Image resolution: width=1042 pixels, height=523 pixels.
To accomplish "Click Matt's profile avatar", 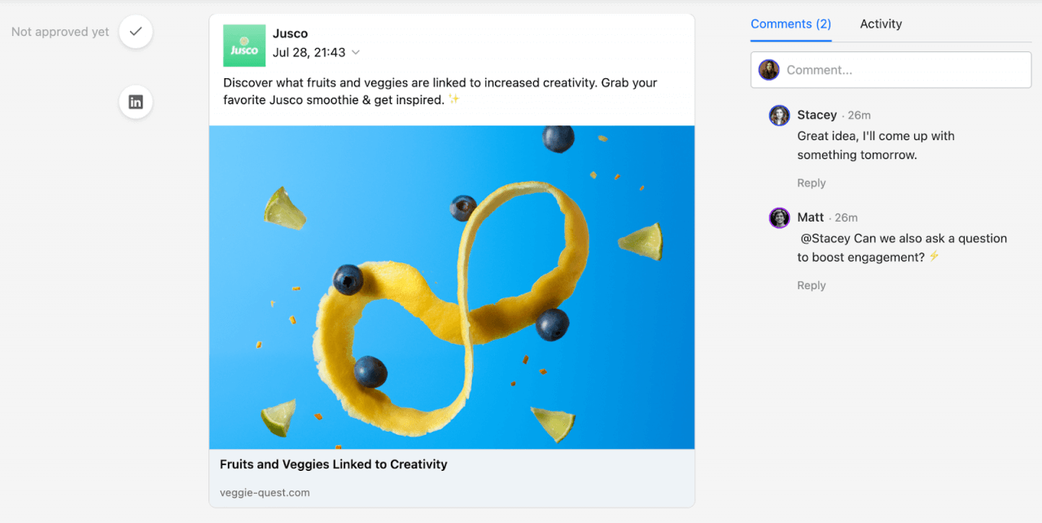I will [779, 218].
